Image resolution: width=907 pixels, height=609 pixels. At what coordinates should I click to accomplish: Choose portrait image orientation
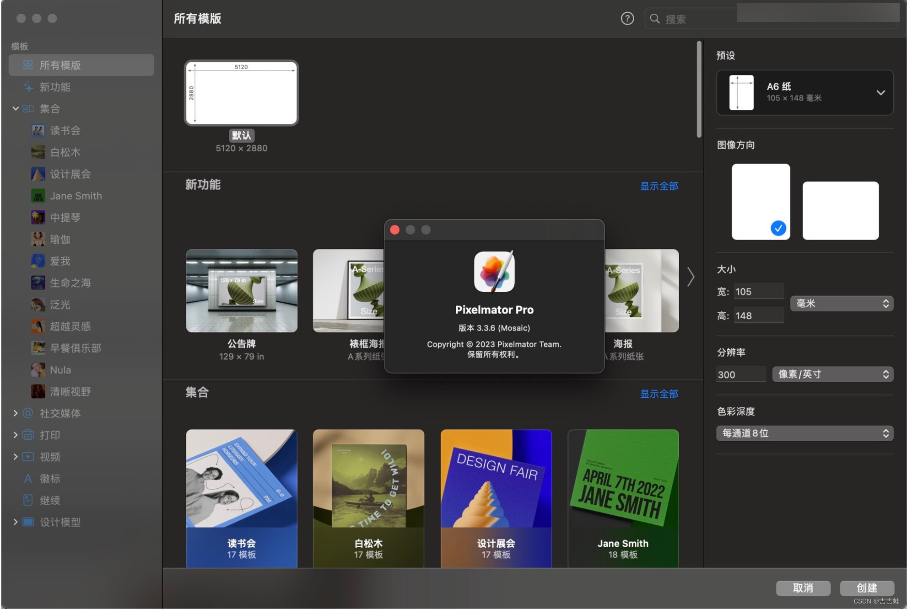(761, 202)
